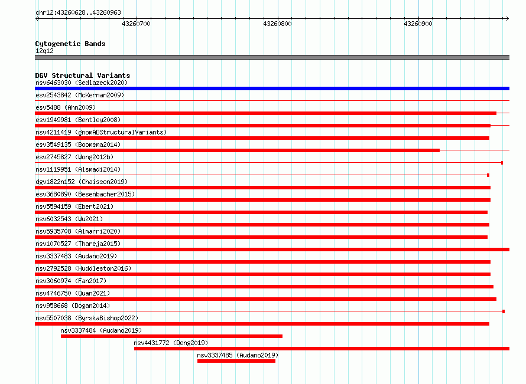
Task: Click the gray 12q12 cytogenetic band
Action: tap(272, 57)
